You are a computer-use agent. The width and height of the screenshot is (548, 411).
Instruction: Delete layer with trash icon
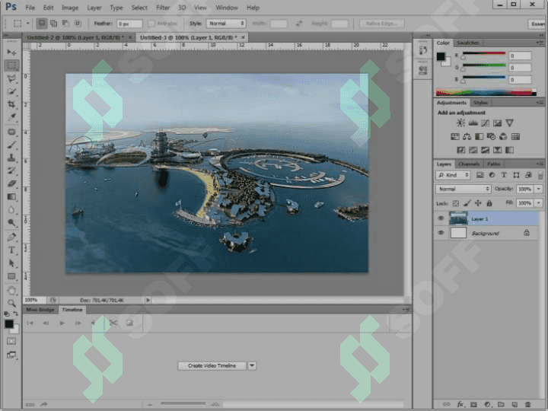coord(528,404)
